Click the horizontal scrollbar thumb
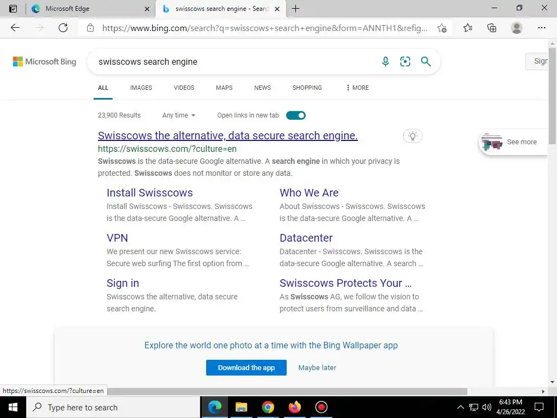This screenshot has height=418, width=557. 286,391
